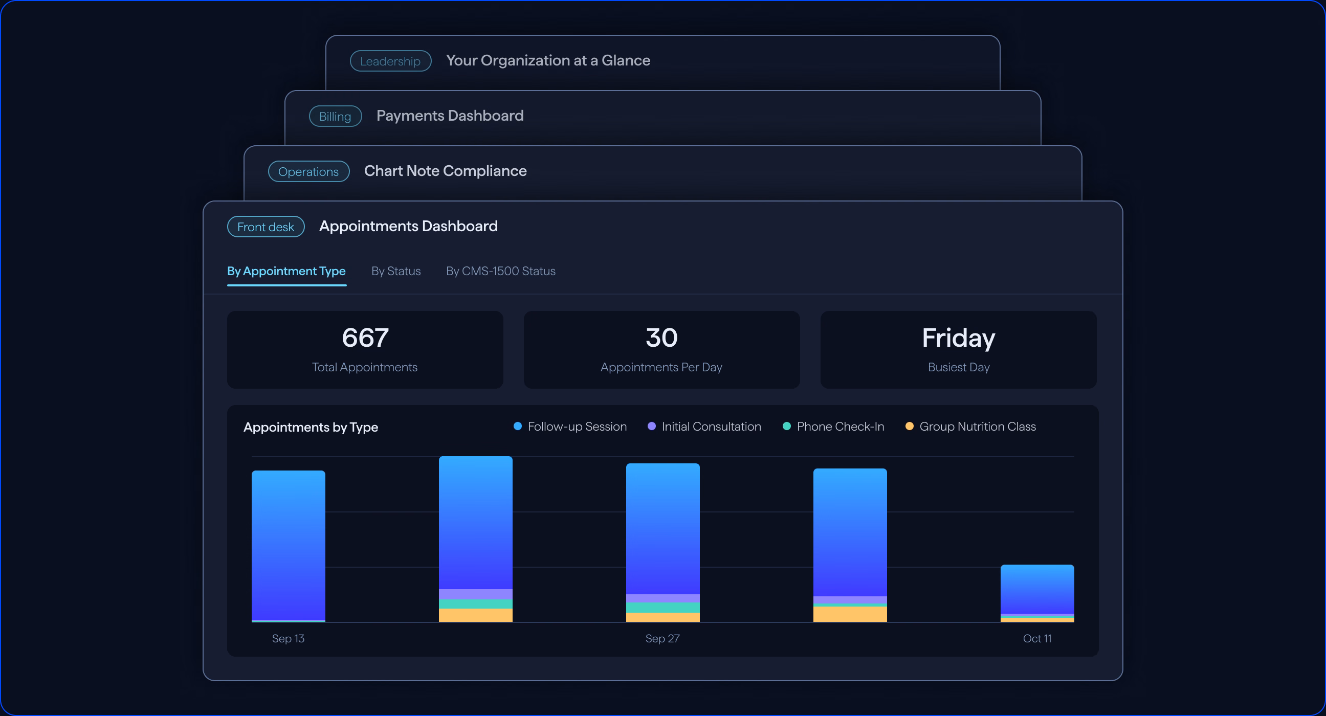
Task: Toggle the Follow-up Session legend dot
Action: click(517, 426)
